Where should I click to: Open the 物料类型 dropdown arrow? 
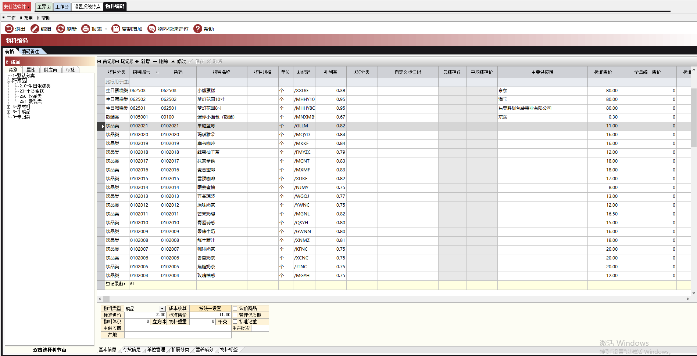pos(162,309)
